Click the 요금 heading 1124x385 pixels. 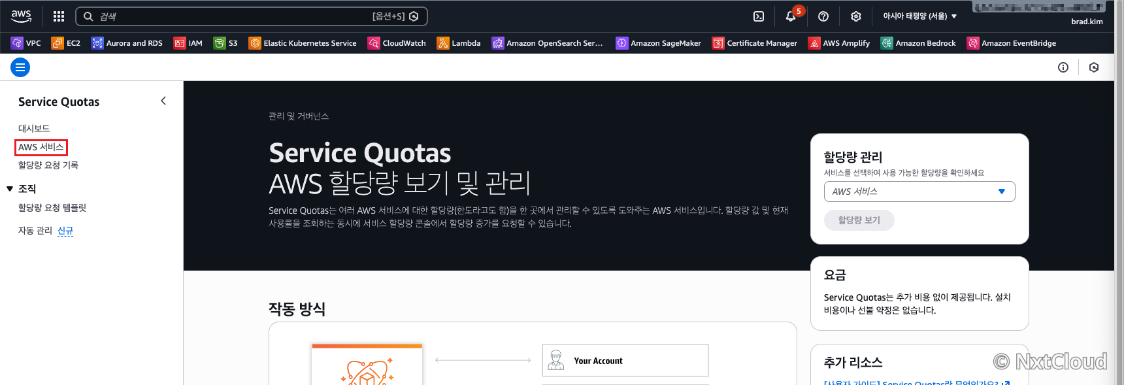tap(835, 275)
